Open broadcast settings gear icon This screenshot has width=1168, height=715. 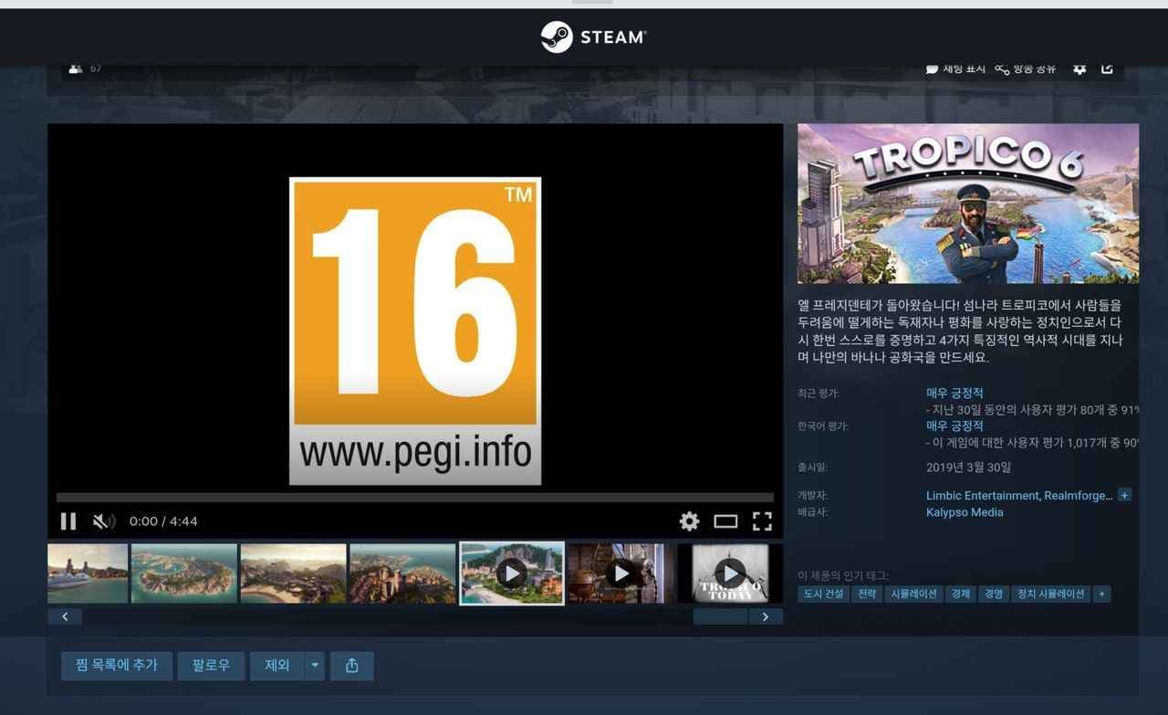click(1079, 68)
